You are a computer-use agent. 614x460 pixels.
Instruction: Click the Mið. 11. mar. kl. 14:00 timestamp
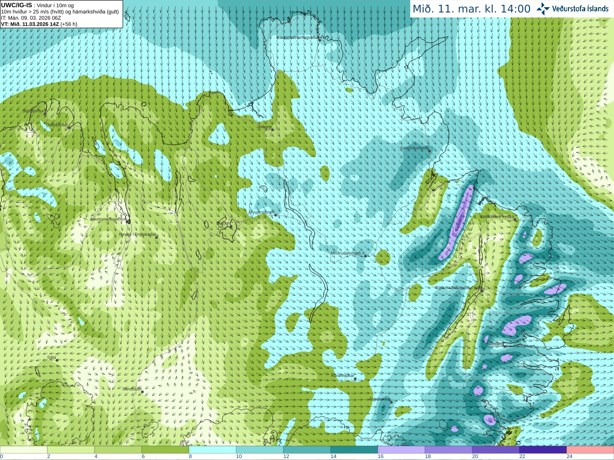(472, 9)
